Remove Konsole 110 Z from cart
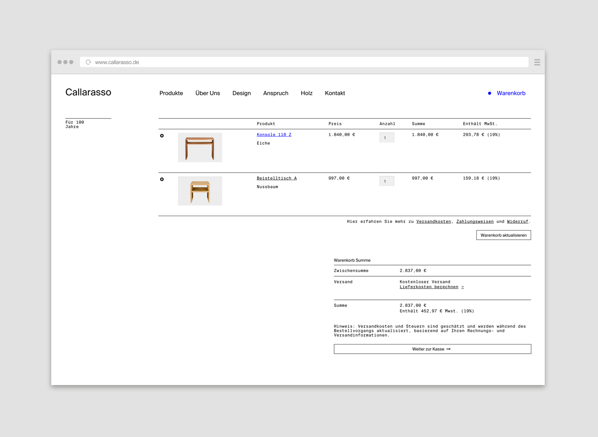This screenshot has width=598, height=437. (162, 136)
